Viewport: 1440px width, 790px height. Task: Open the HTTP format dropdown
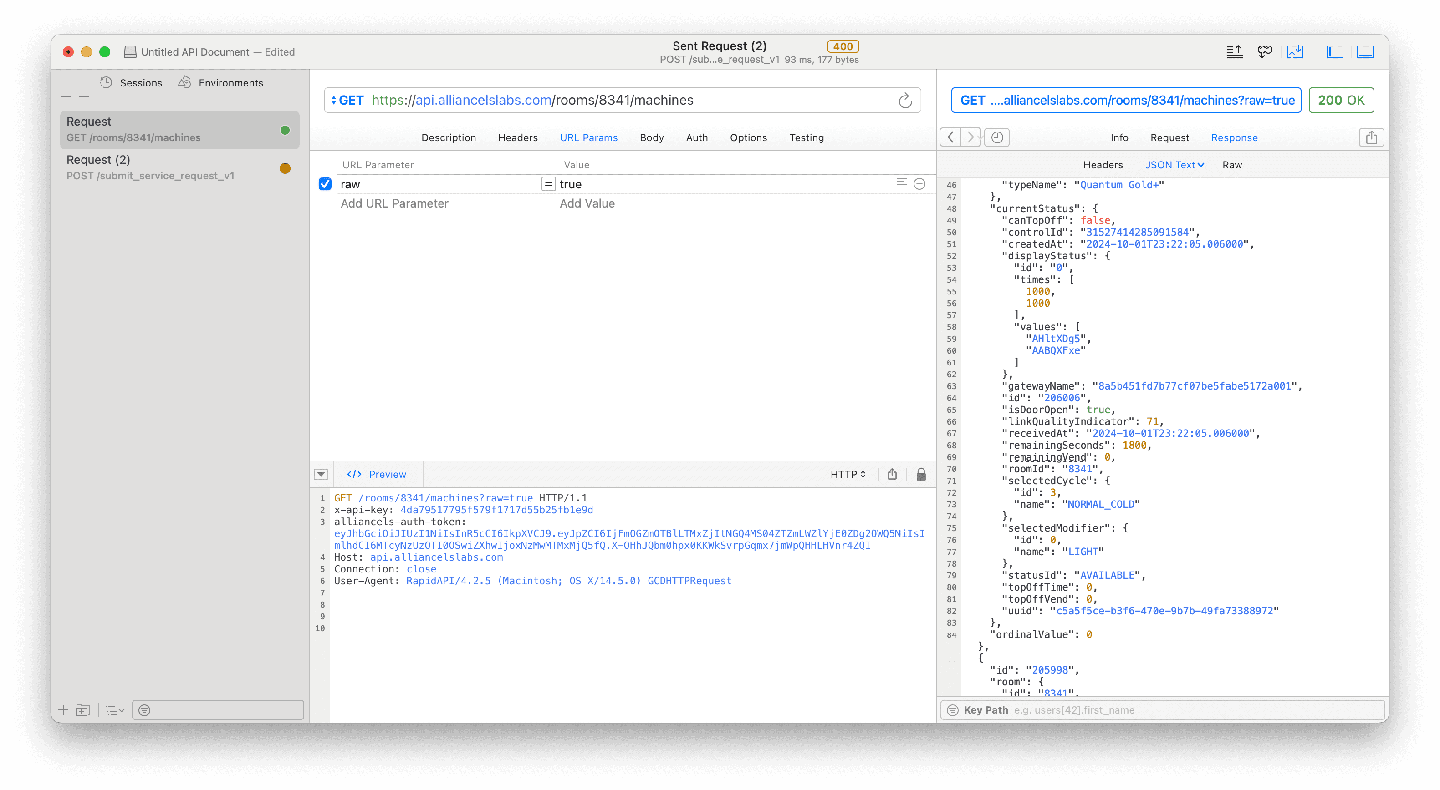848,474
